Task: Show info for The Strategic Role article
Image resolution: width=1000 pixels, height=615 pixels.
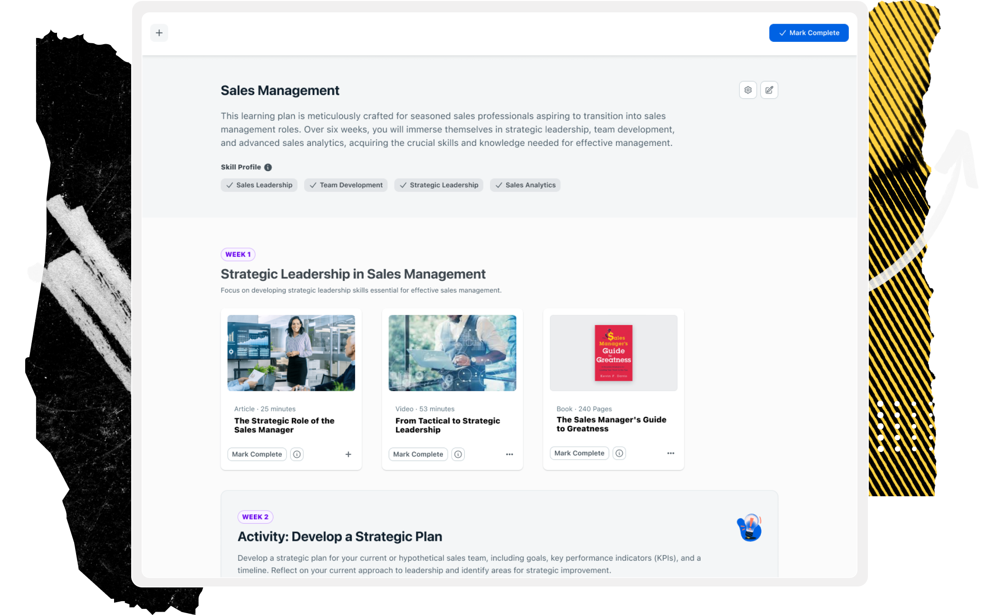Action: [297, 454]
